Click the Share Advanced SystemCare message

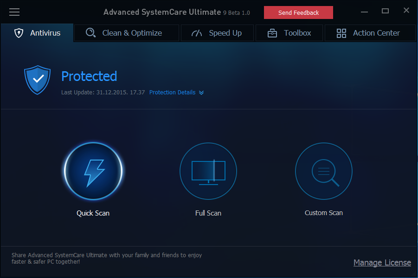click(x=107, y=258)
